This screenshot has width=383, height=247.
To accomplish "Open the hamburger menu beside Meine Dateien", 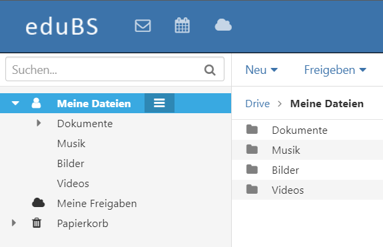I will 159,103.
